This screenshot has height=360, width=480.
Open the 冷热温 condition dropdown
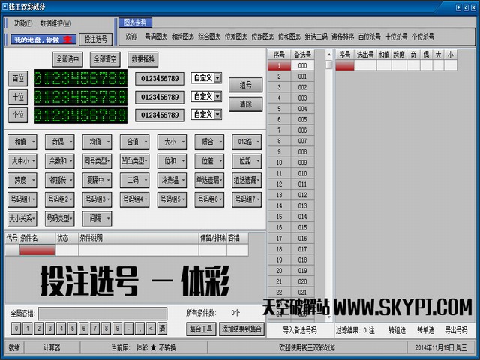(174, 180)
